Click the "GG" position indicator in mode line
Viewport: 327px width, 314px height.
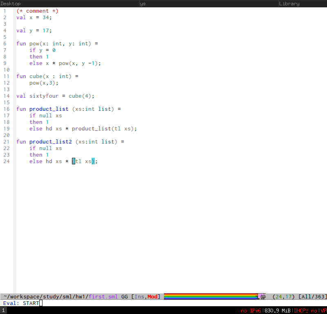tap(125, 296)
